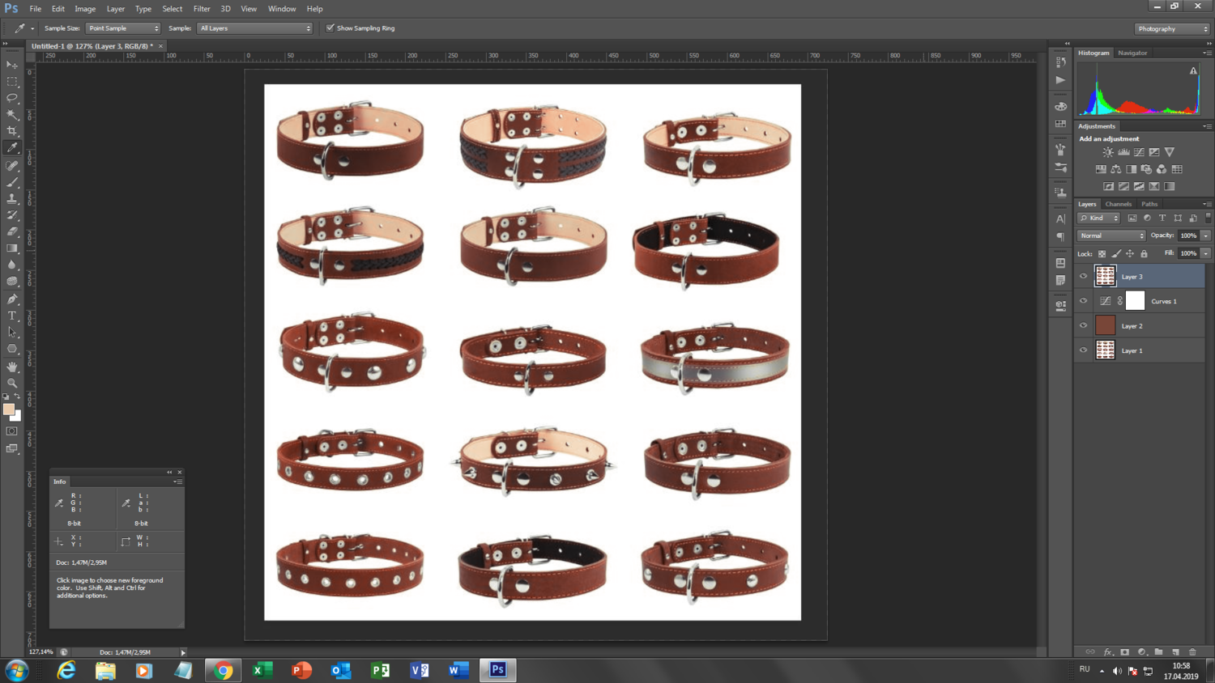Uncheck Show Sampling Ring checkbox

tap(330, 28)
